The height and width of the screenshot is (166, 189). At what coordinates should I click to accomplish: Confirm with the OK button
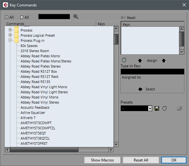174,160
